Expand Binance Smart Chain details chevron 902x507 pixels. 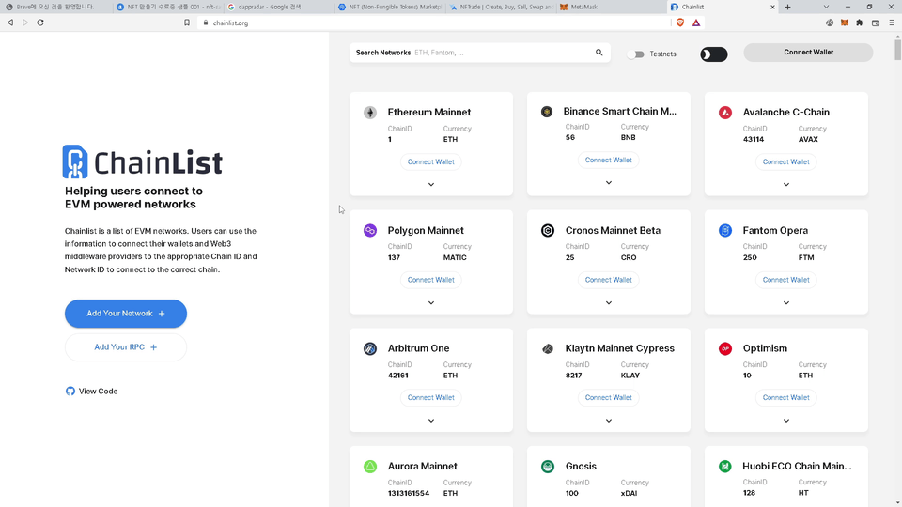(609, 183)
